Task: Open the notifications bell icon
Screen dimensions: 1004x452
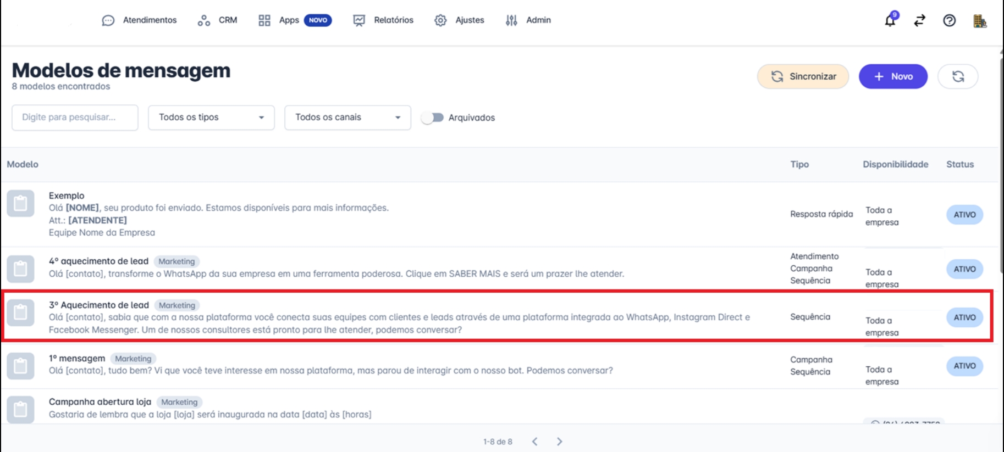Action: (890, 21)
